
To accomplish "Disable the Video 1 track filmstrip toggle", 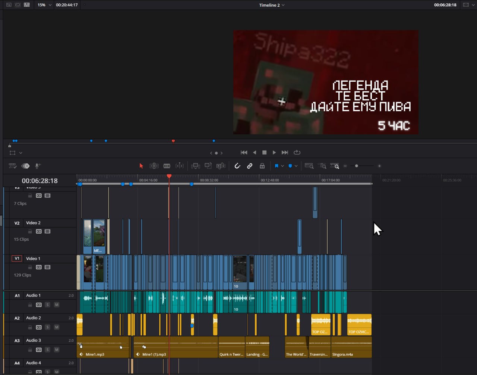I will tap(47, 267).
